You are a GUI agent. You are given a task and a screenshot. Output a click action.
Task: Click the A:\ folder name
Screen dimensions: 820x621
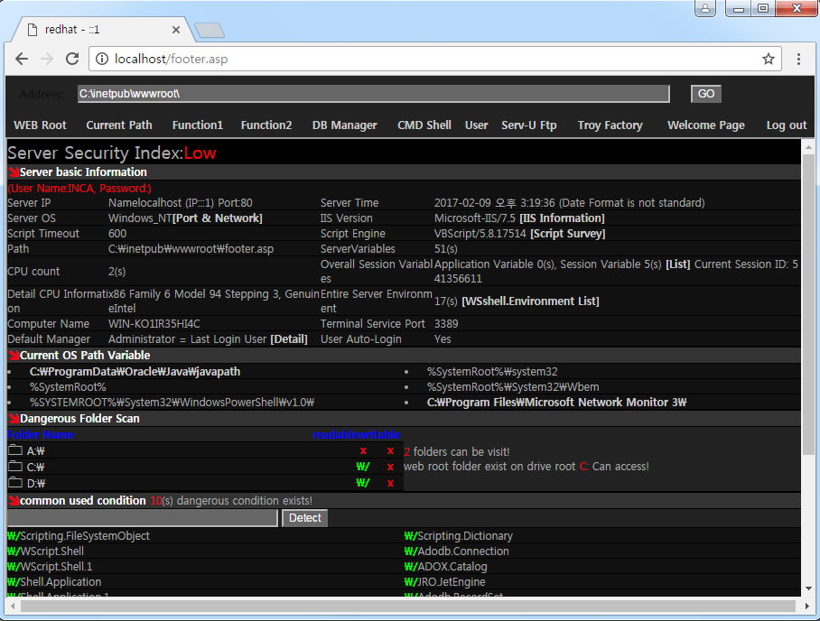(x=35, y=451)
